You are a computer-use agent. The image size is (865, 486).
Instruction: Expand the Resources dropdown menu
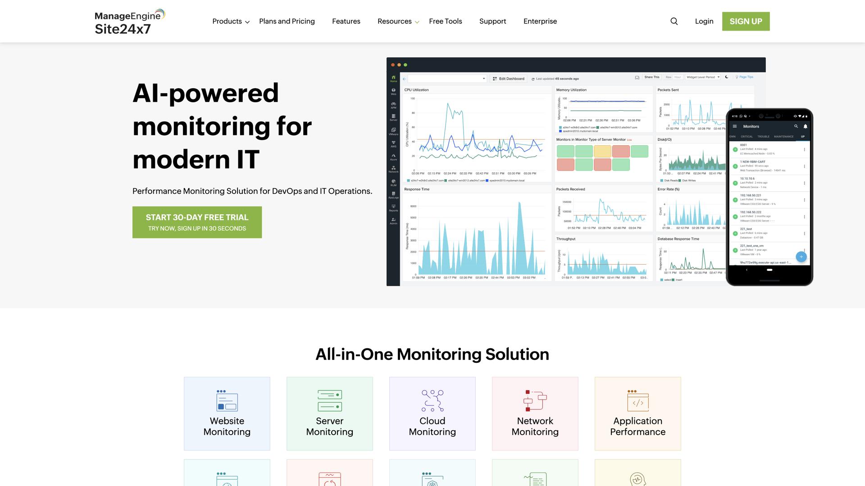pyautogui.click(x=398, y=22)
